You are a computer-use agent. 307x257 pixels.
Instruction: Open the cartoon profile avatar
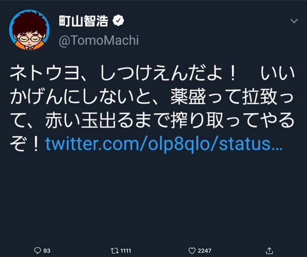[x=29, y=30]
